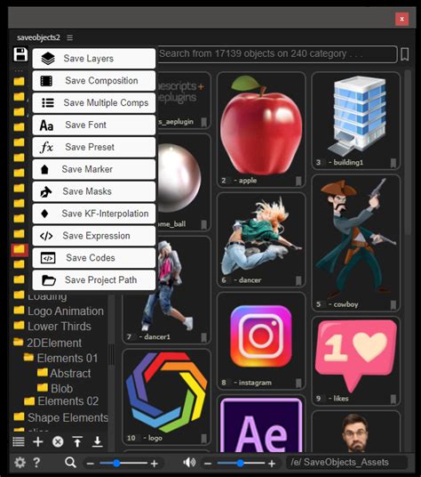Click the upload arrow export icon
Screen dimensions: 421x477
(x=77, y=441)
